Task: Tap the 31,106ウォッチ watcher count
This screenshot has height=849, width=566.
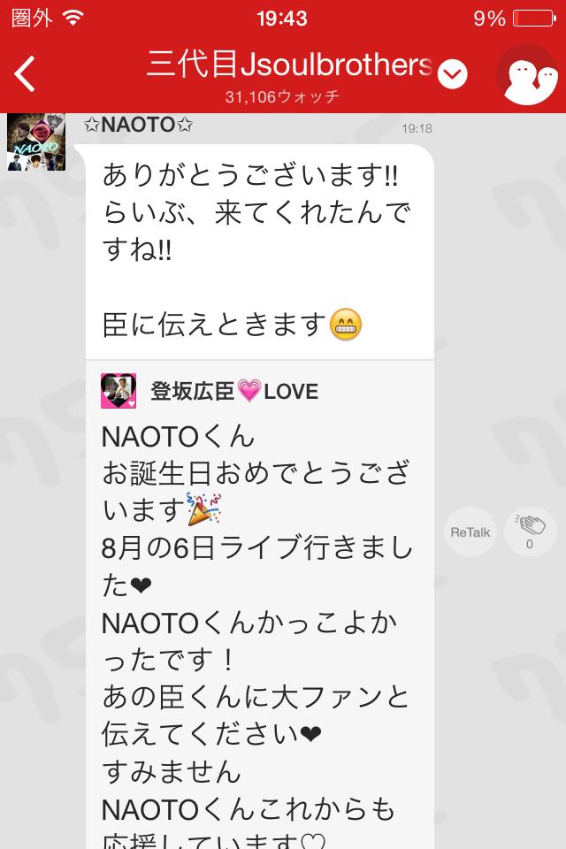Action: point(282,96)
